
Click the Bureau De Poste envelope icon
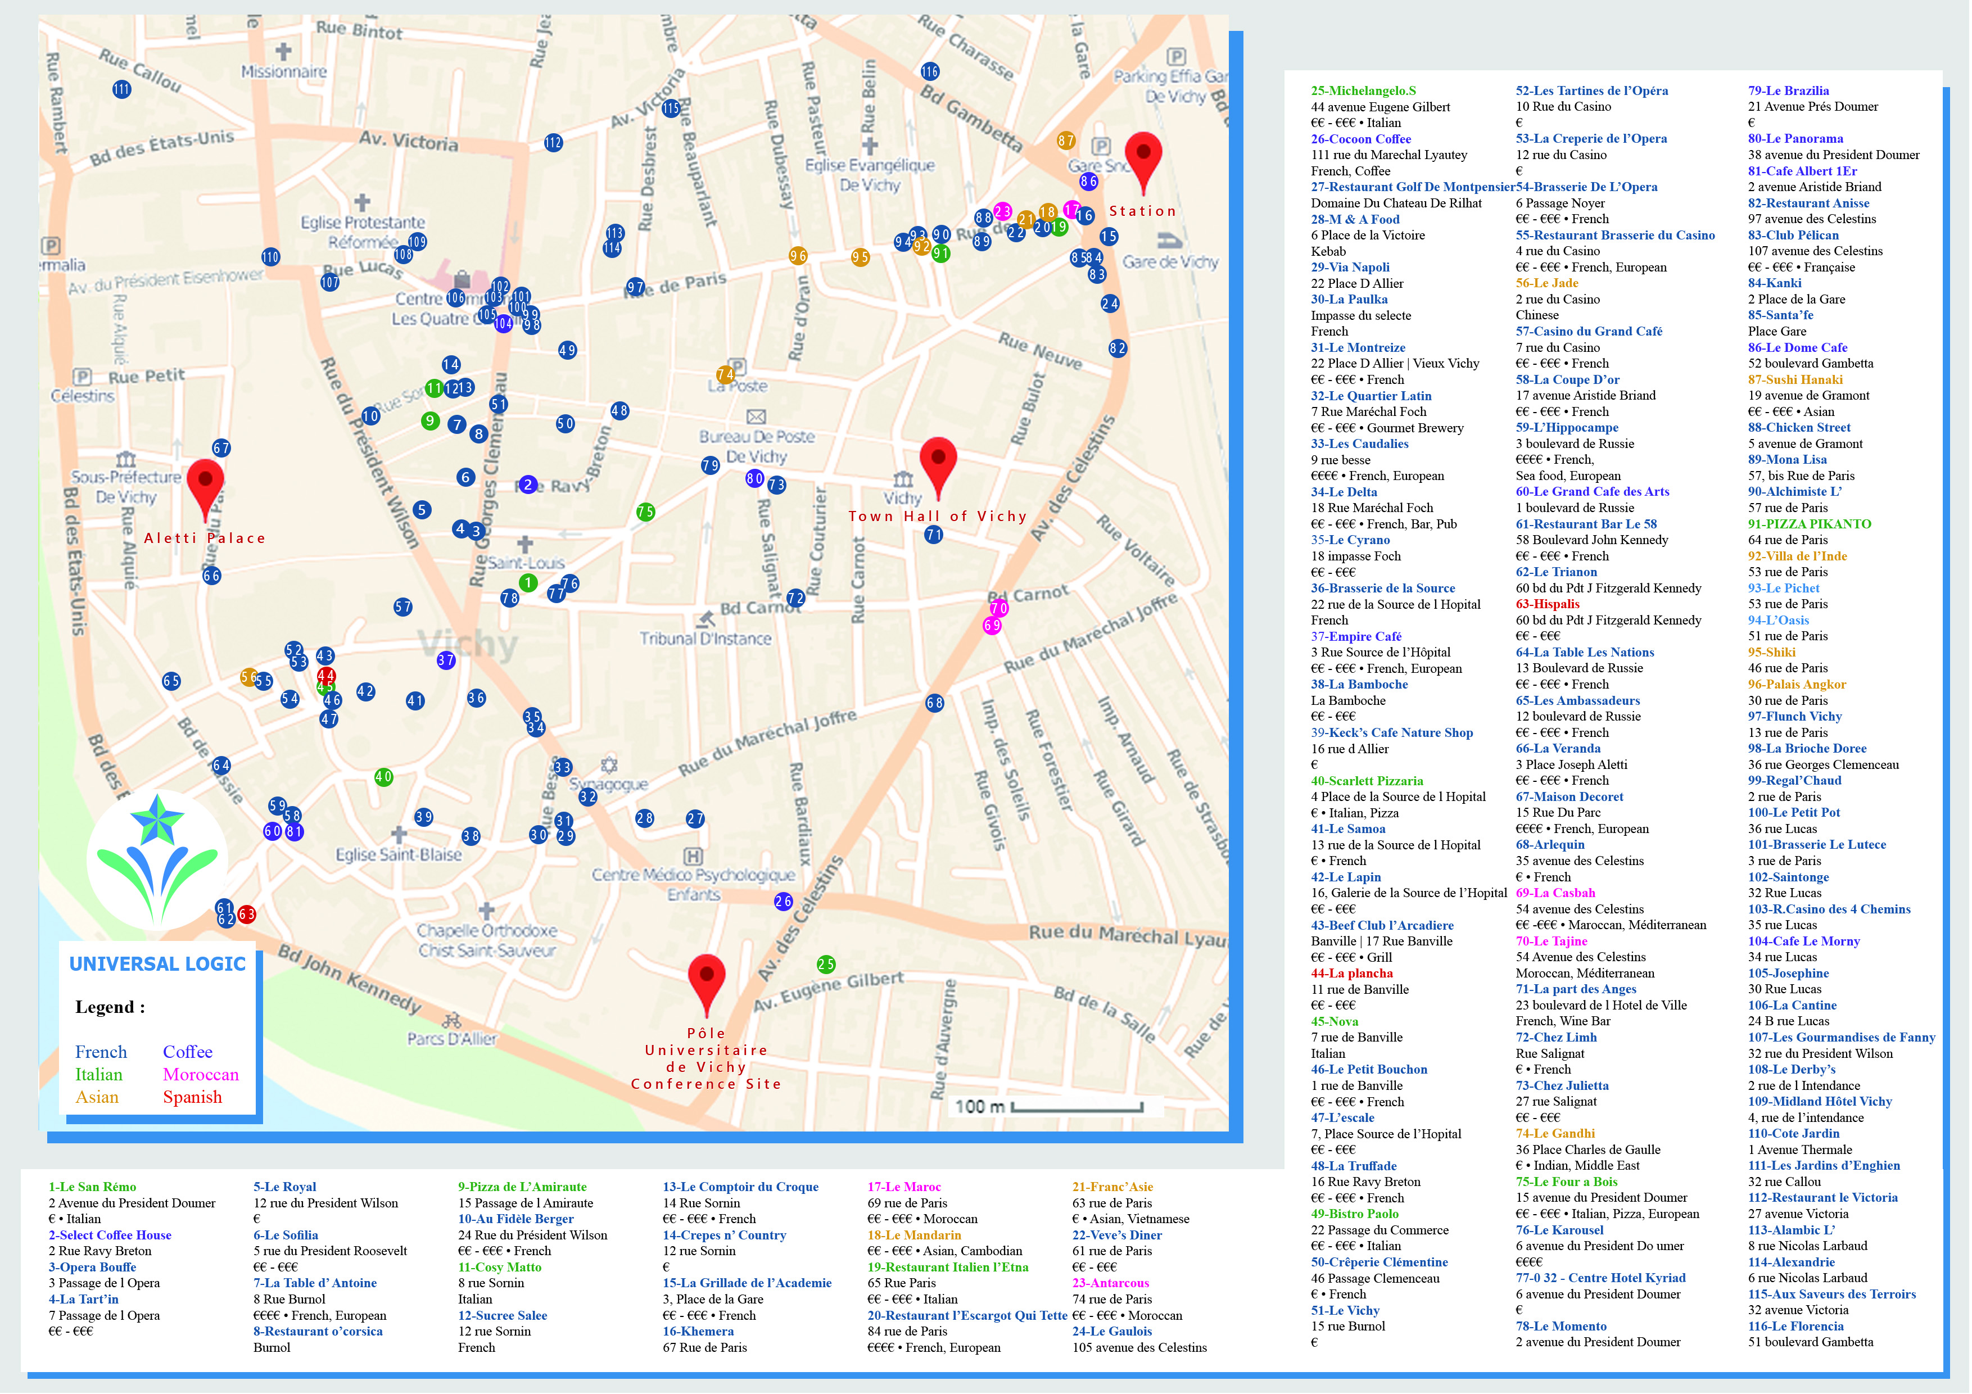756,417
